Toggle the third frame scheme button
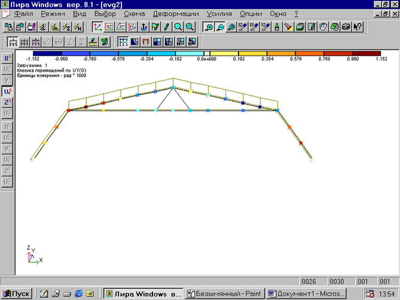This screenshot has height=300, width=400. point(35,42)
